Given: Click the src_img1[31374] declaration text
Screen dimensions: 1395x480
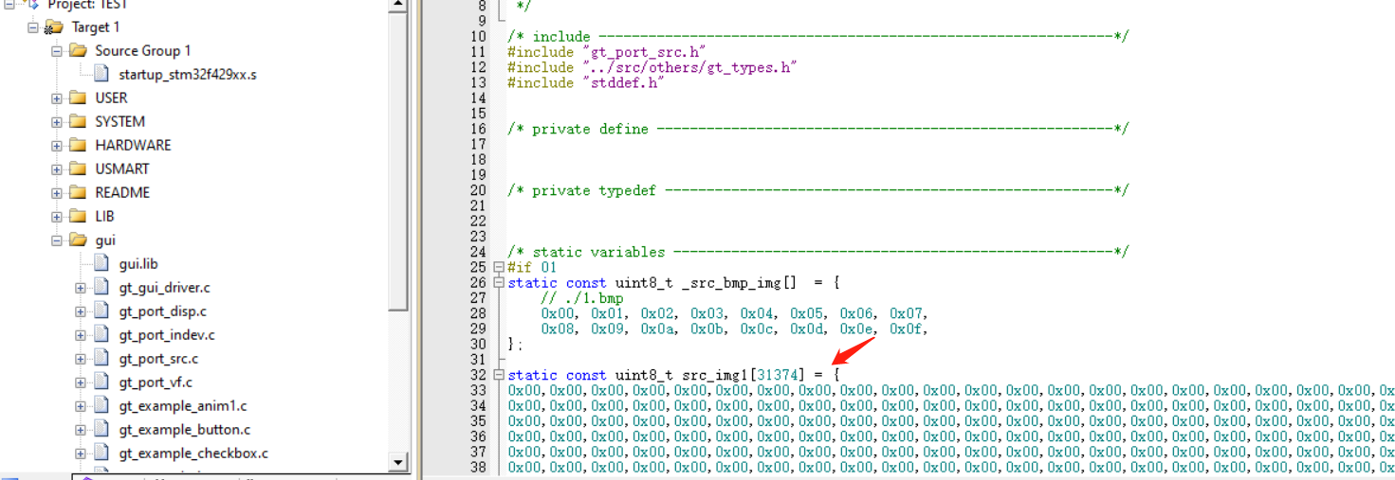Looking at the screenshot, I should click(x=673, y=375).
